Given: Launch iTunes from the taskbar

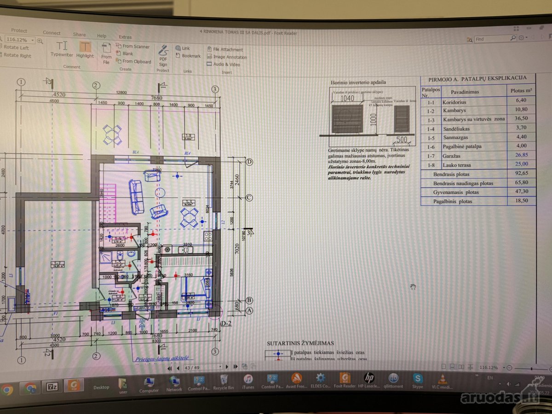Looking at the screenshot, I should [x=248, y=381].
